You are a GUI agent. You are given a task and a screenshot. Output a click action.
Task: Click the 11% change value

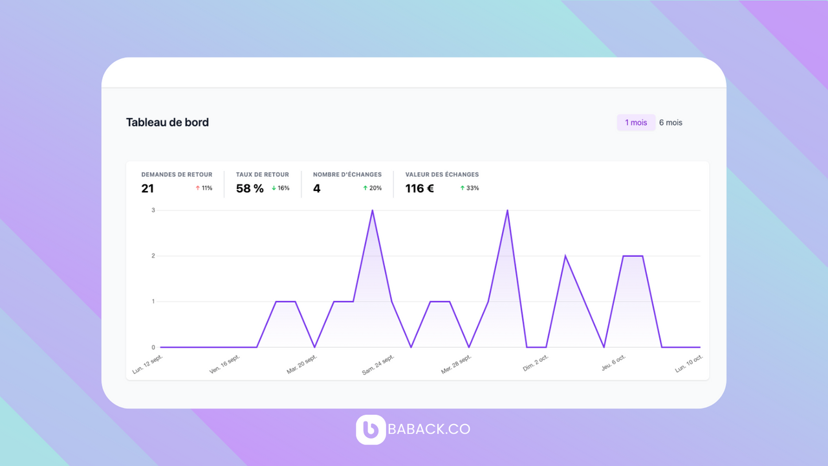click(x=207, y=188)
